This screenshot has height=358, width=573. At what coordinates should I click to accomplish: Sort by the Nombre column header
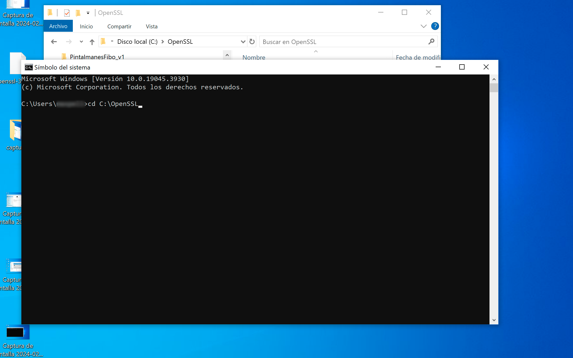[x=254, y=57]
